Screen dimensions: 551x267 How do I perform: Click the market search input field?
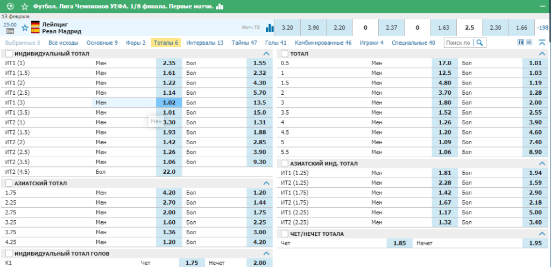tap(460, 43)
